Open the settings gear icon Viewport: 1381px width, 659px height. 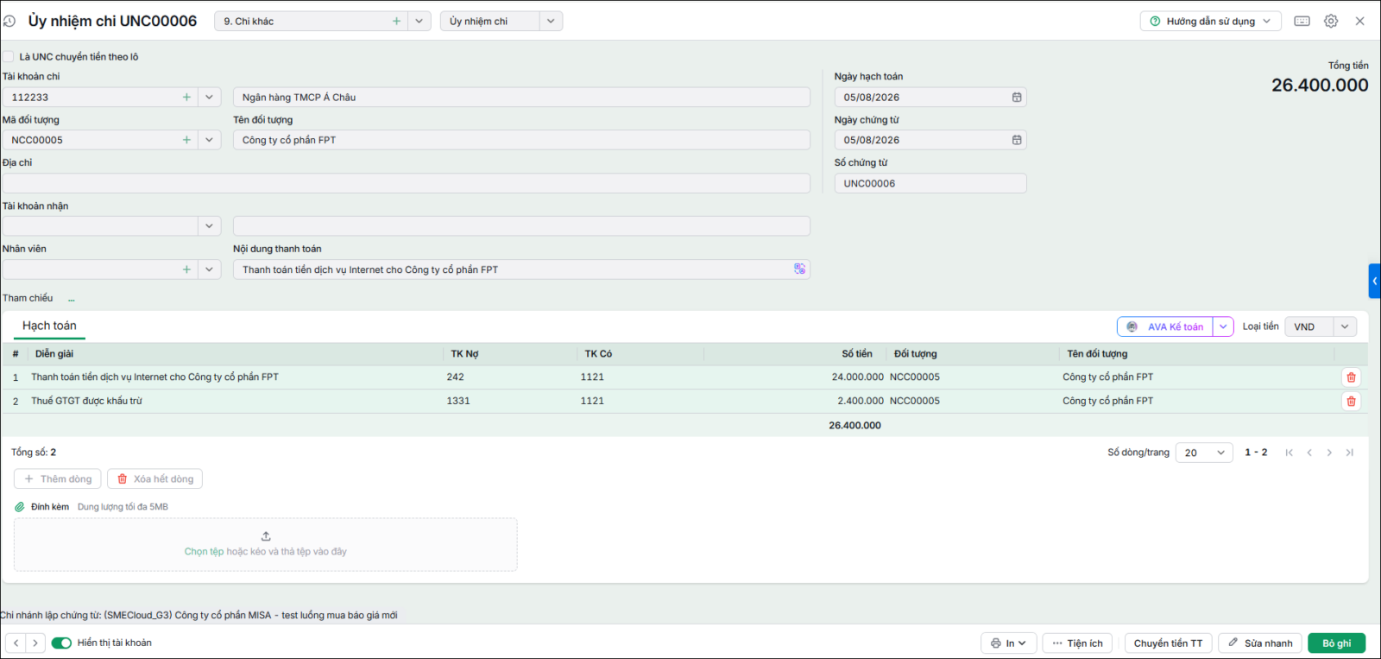pos(1331,21)
